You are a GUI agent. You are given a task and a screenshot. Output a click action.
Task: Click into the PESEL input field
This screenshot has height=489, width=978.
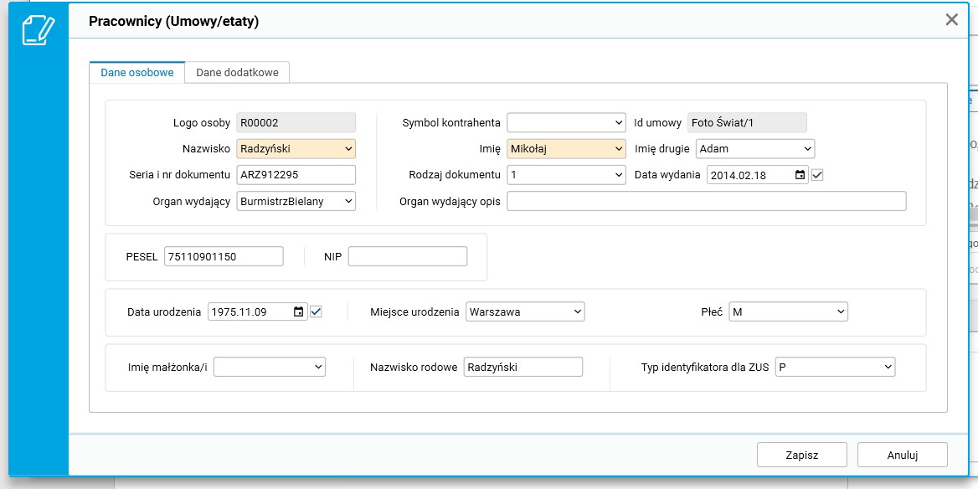[x=224, y=257]
